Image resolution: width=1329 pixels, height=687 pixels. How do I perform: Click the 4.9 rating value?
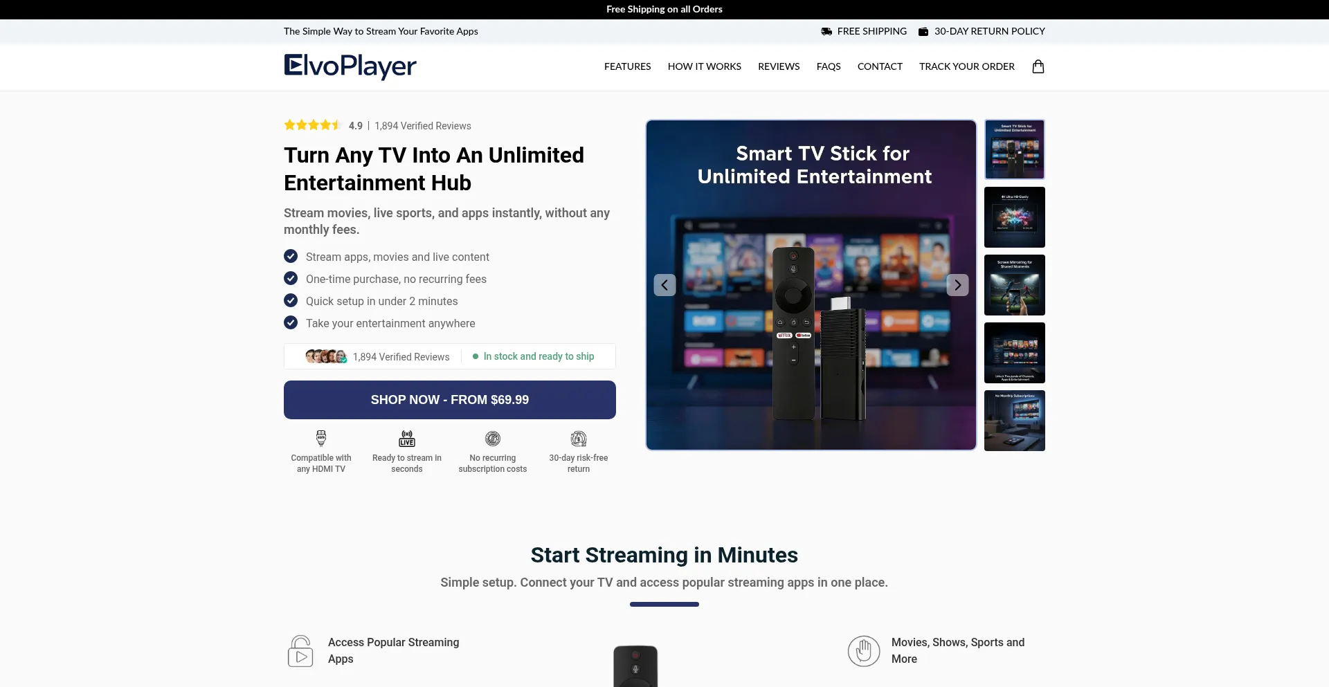(356, 126)
